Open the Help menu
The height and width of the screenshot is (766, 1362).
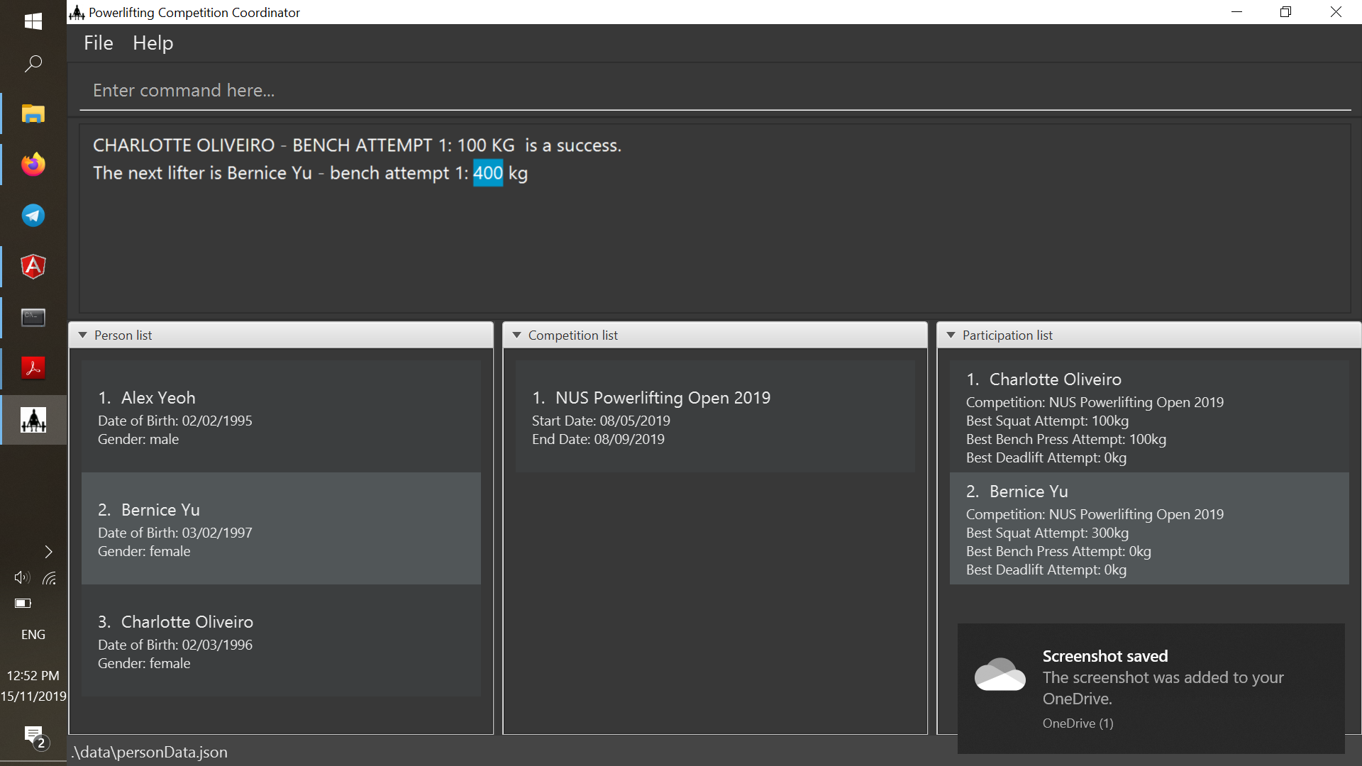pos(153,43)
